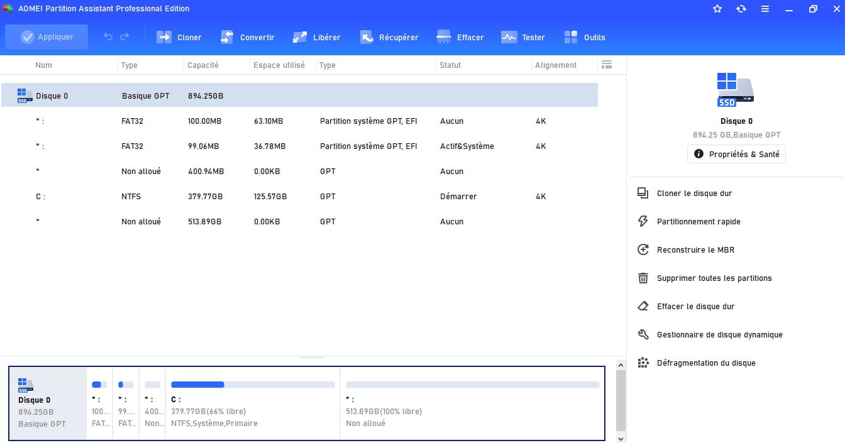
Task: Click Supprimer toutes les partitions
Action: tap(714, 278)
